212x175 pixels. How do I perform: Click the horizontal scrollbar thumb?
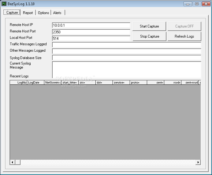coord(18,162)
